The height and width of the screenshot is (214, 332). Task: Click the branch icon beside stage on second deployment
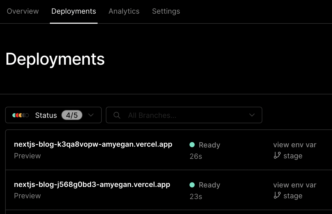pyautogui.click(x=277, y=196)
